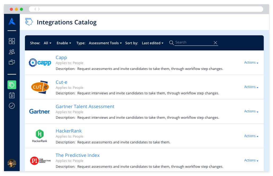
Task: Click the browser address bar
Action: [x=146, y=9]
